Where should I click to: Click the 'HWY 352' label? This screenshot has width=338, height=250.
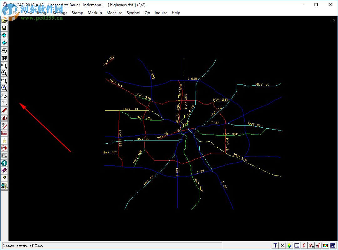click(230, 134)
